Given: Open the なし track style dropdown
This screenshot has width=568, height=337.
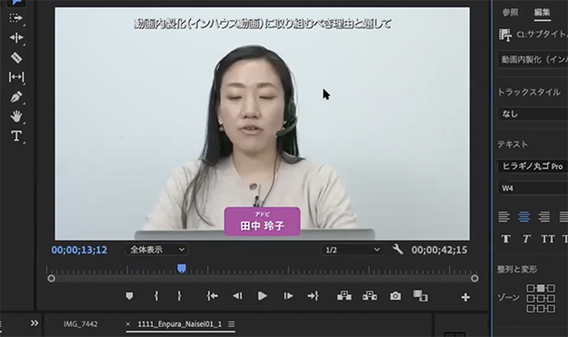Looking at the screenshot, I should coord(533,114).
